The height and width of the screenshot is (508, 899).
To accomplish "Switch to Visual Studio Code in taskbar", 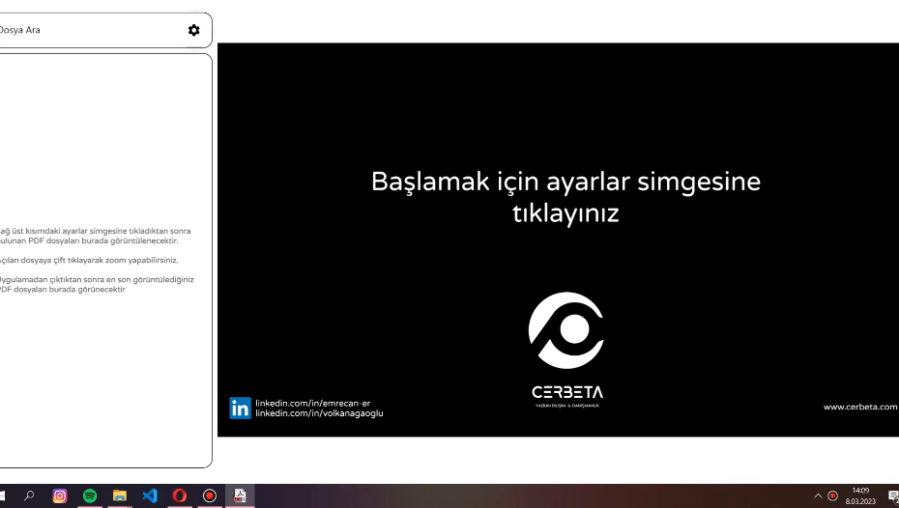I will [x=150, y=495].
